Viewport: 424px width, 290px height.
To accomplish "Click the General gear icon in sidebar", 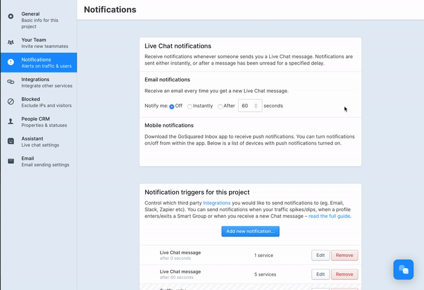I will pos(11,16).
